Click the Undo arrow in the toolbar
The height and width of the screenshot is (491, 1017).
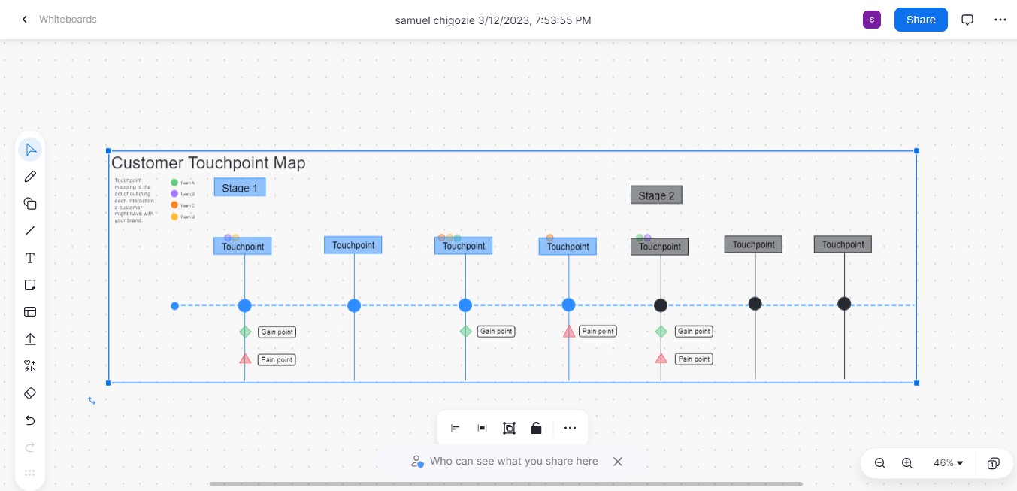coord(30,420)
